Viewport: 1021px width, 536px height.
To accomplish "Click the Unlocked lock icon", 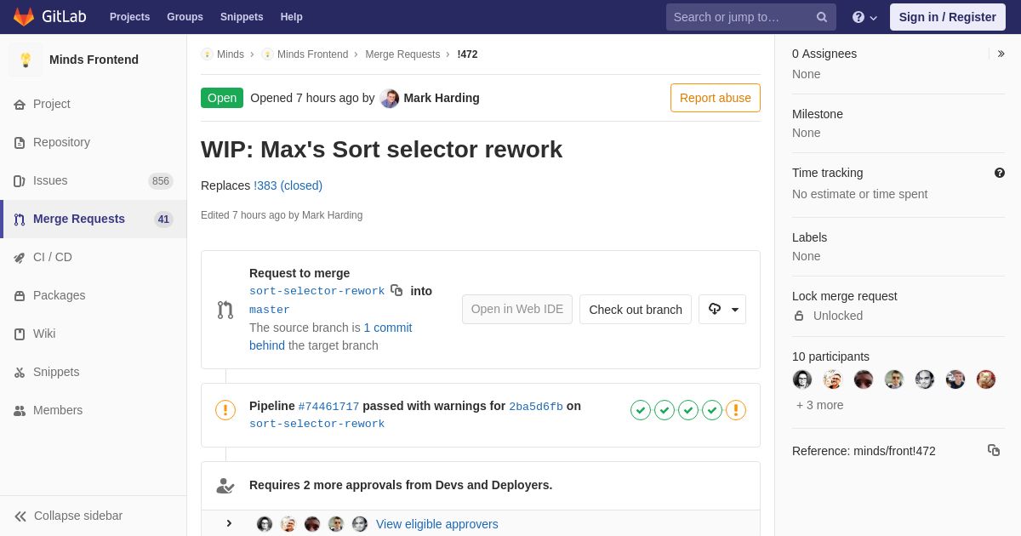I will (799, 316).
